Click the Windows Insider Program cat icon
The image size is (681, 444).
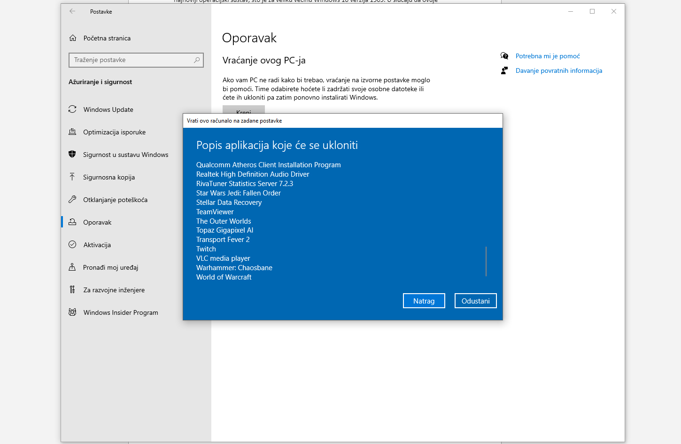72,312
